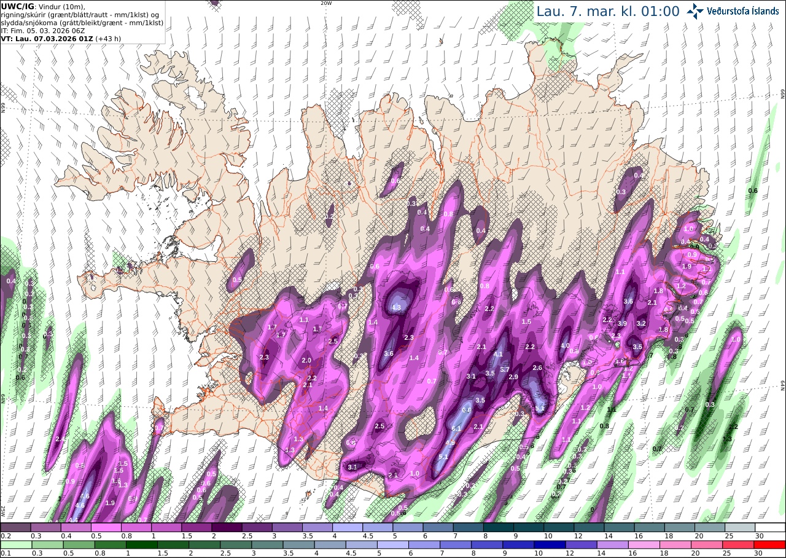This screenshot has width=786, height=558.
Task: Click the '4.9' snowfall value on the map
Action: 450,442
